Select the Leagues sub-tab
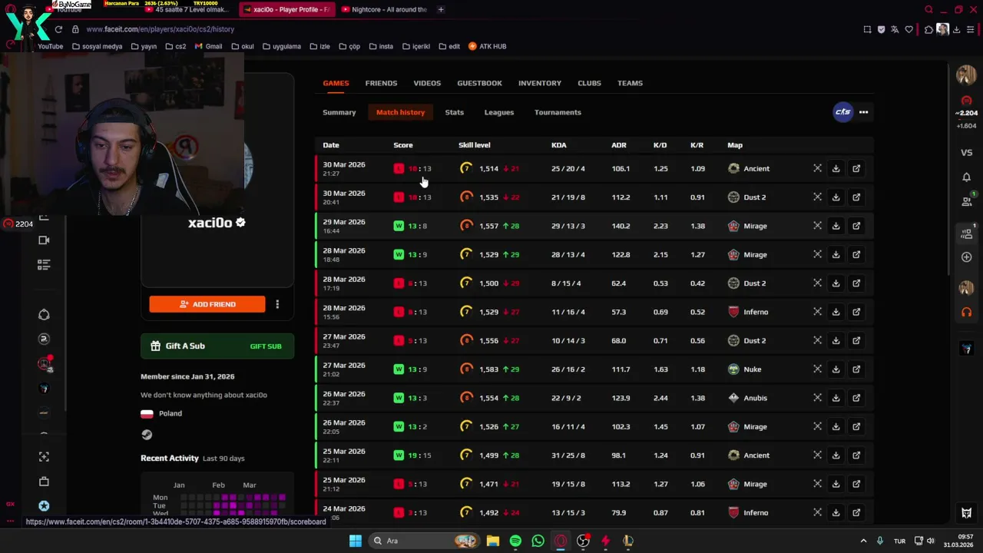 [x=499, y=112]
